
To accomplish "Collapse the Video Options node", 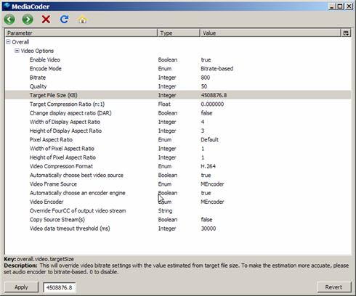I will (x=17, y=51).
